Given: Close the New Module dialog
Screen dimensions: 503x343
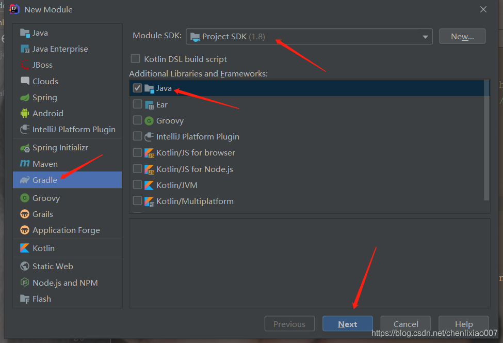Looking at the screenshot, I should tap(483, 9).
